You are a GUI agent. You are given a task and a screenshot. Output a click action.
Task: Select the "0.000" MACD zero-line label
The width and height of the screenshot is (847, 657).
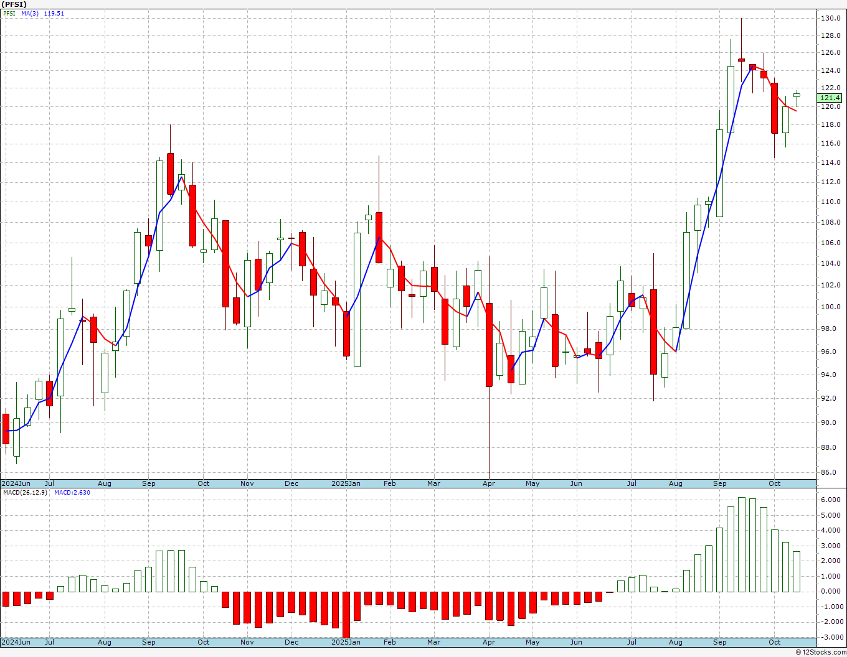pos(830,591)
